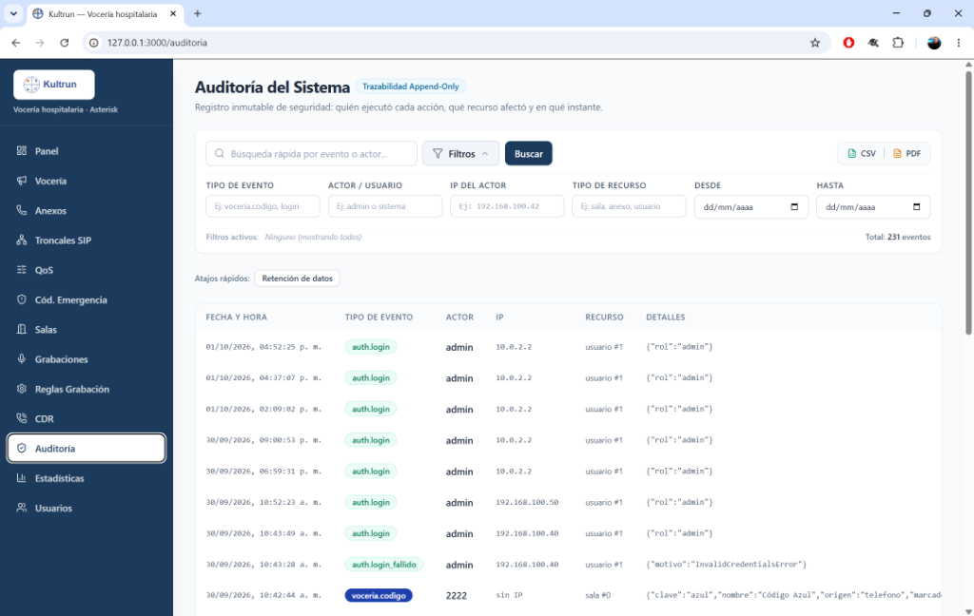The image size is (974, 616).
Task: Bookmark this page with star icon
Action: pos(815,43)
